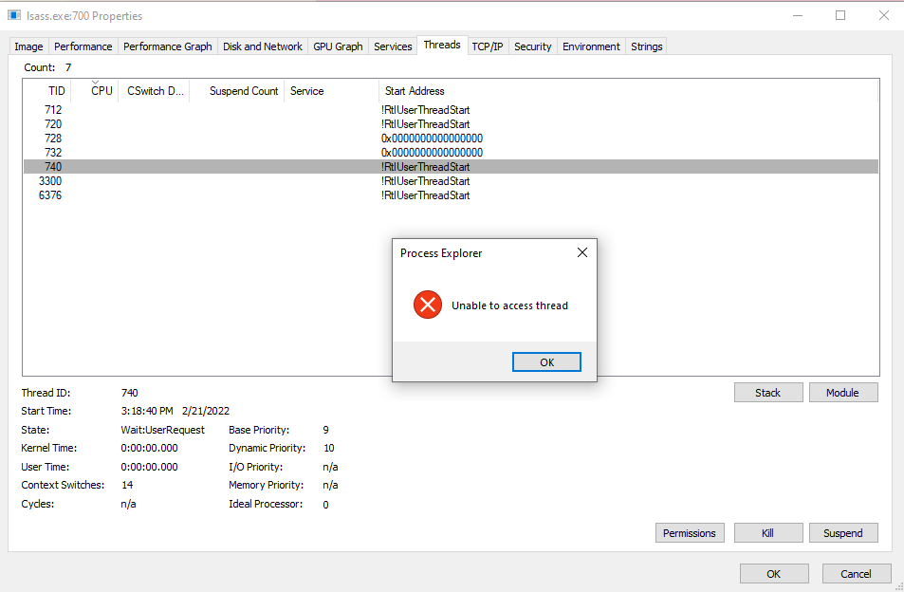Click the Start Time value 3:18:40 PM
Screen dimensions: 904x592
tap(147, 411)
